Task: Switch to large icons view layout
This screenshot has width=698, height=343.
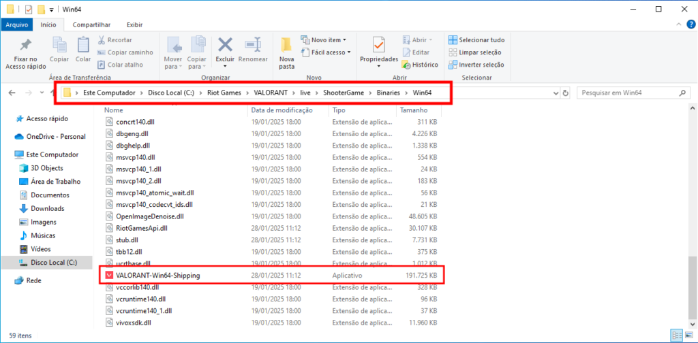Action: click(689, 336)
